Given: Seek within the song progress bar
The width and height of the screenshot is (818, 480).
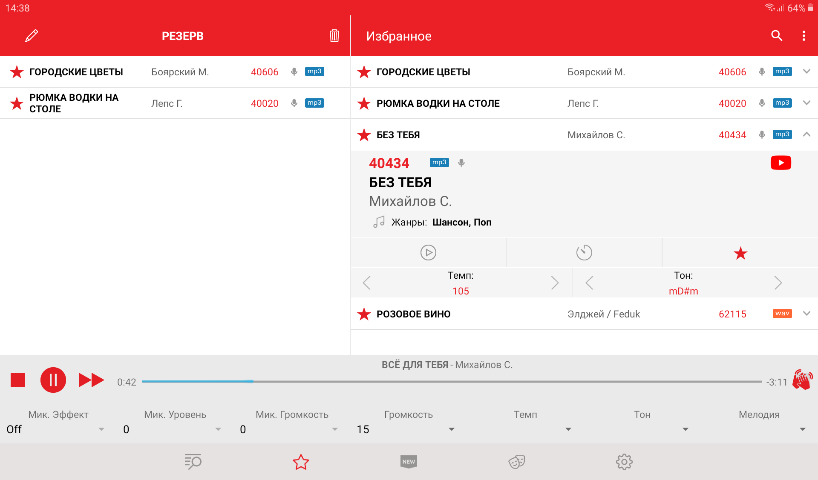Looking at the screenshot, I should [x=452, y=382].
